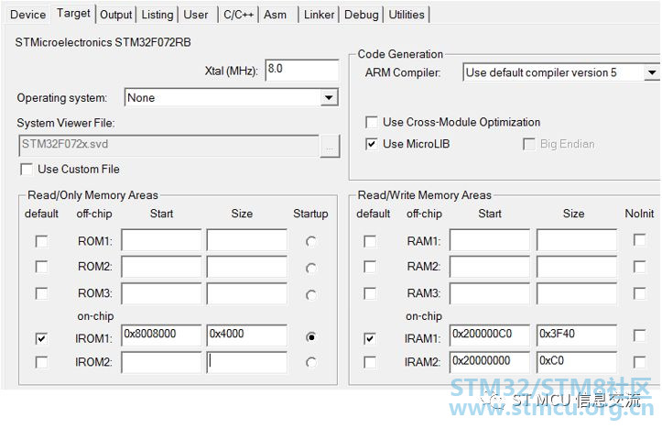Enable Use Custom File checkbox
The image size is (662, 429).
27,170
